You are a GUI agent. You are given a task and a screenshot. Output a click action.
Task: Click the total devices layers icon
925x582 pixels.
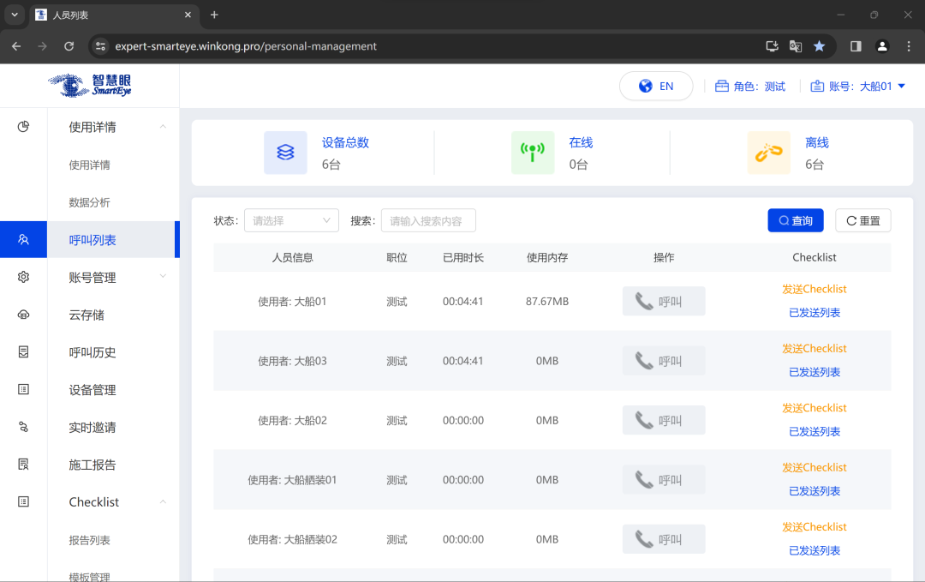tap(285, 153)
